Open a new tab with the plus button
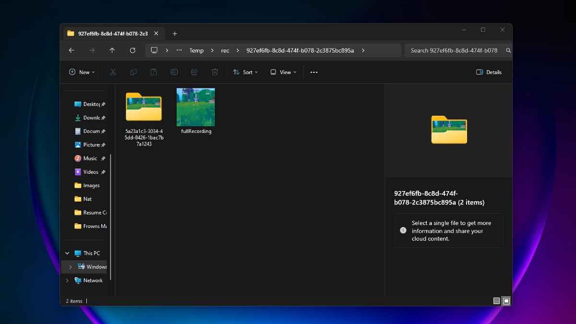576x324 pixels. tap(174, 33)
